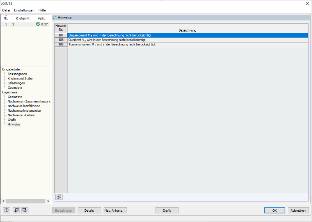This screenshot has width=312, height=222.
Task: Confirm with the OK button
Action: click(275, 211)
